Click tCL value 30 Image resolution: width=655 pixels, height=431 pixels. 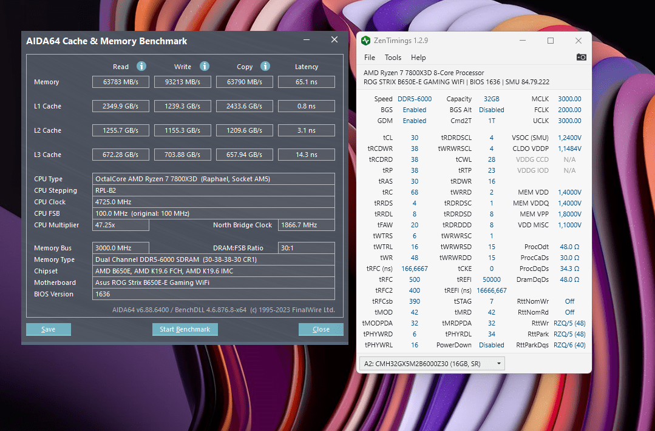(415, 138)
